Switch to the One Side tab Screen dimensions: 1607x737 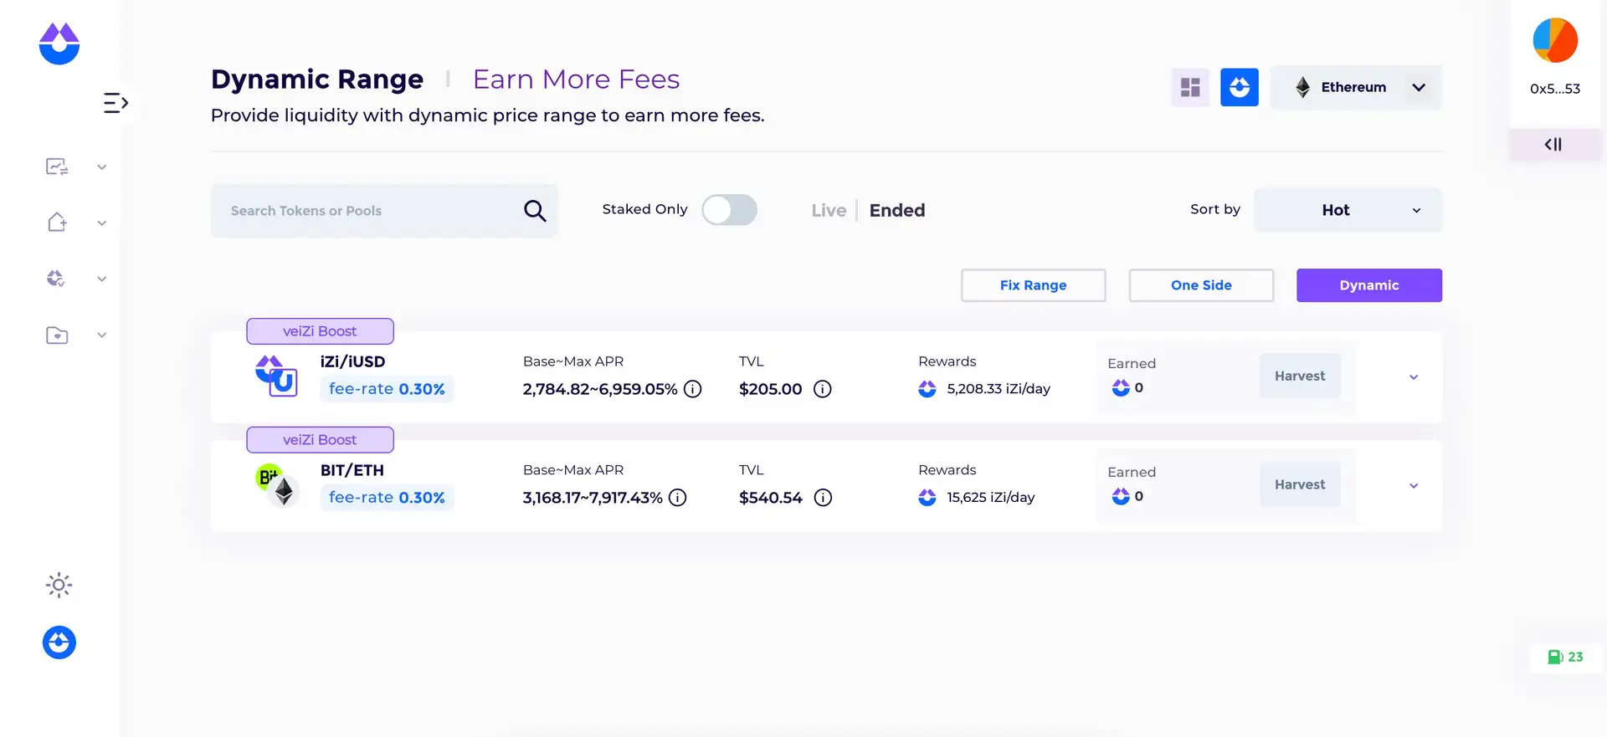[1201, 285]
